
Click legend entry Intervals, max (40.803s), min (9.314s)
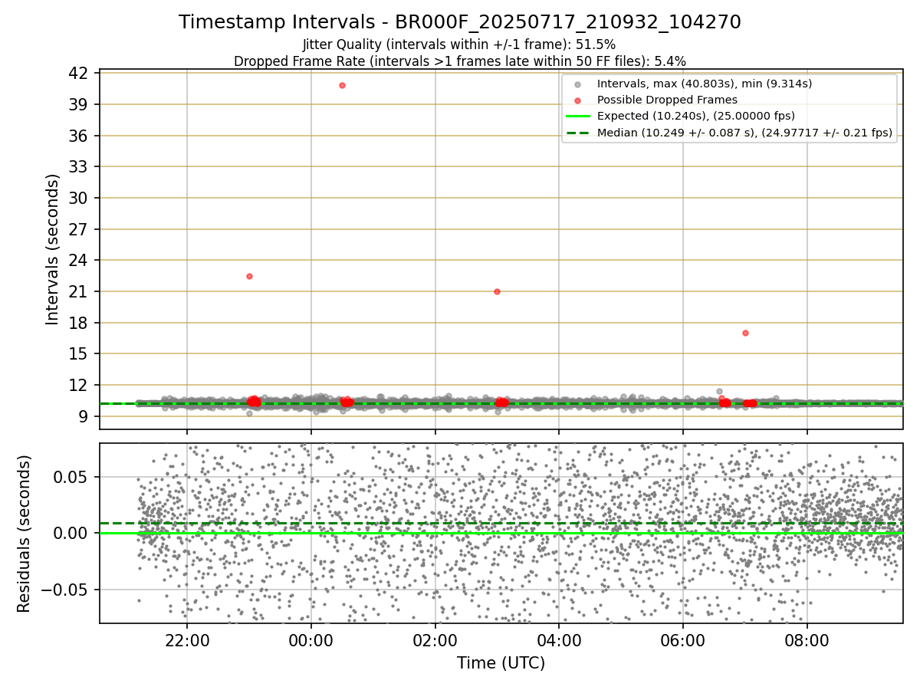click(705, 84)
